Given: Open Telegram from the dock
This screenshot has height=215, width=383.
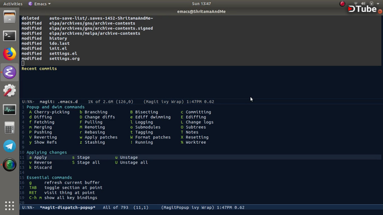Looking at the screenshot, I should (x=10, y=146).
